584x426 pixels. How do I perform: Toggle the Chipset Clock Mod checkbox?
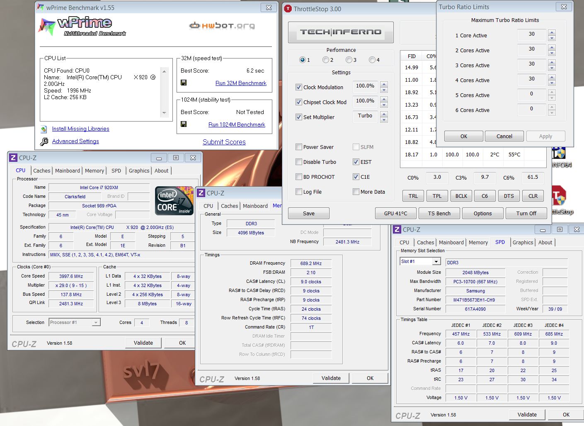coord(298,102)
